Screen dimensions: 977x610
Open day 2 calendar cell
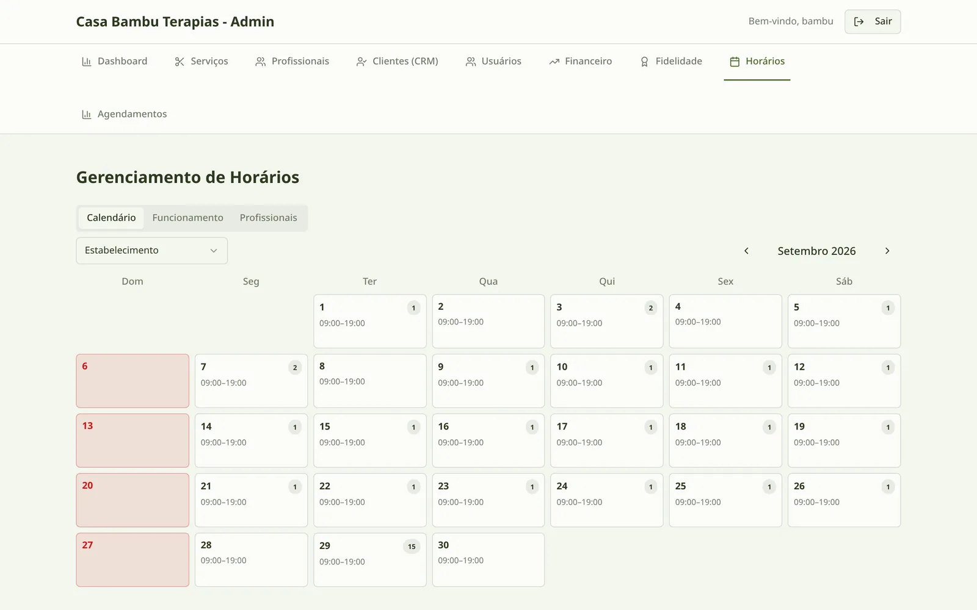[488, 321]
